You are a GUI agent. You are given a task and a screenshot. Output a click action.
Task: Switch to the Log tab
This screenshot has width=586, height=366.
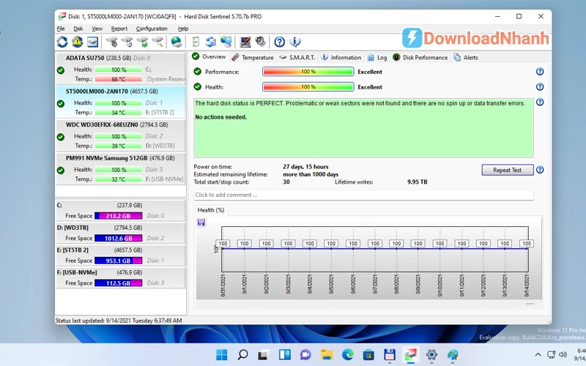click(x=377, y=58)
